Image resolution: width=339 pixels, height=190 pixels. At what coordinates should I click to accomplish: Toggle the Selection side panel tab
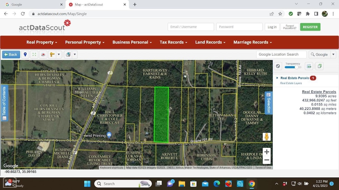pyautogui.click(x=269, y=102)
